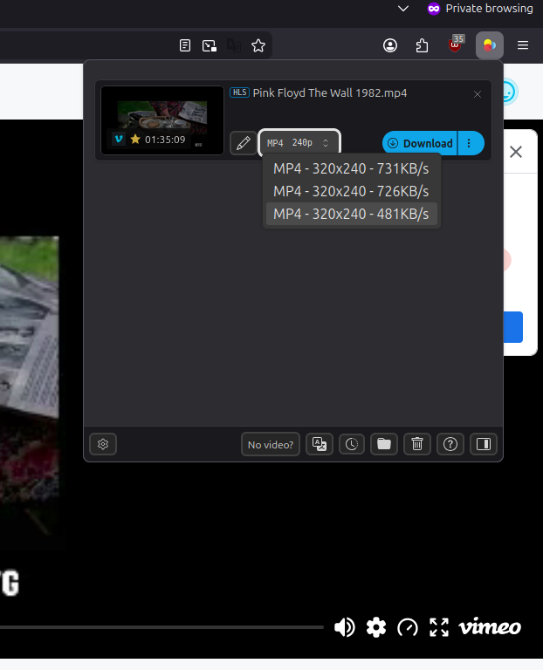
Task: Mute Vimeo player volume icon
Action: tap(345, 627)
